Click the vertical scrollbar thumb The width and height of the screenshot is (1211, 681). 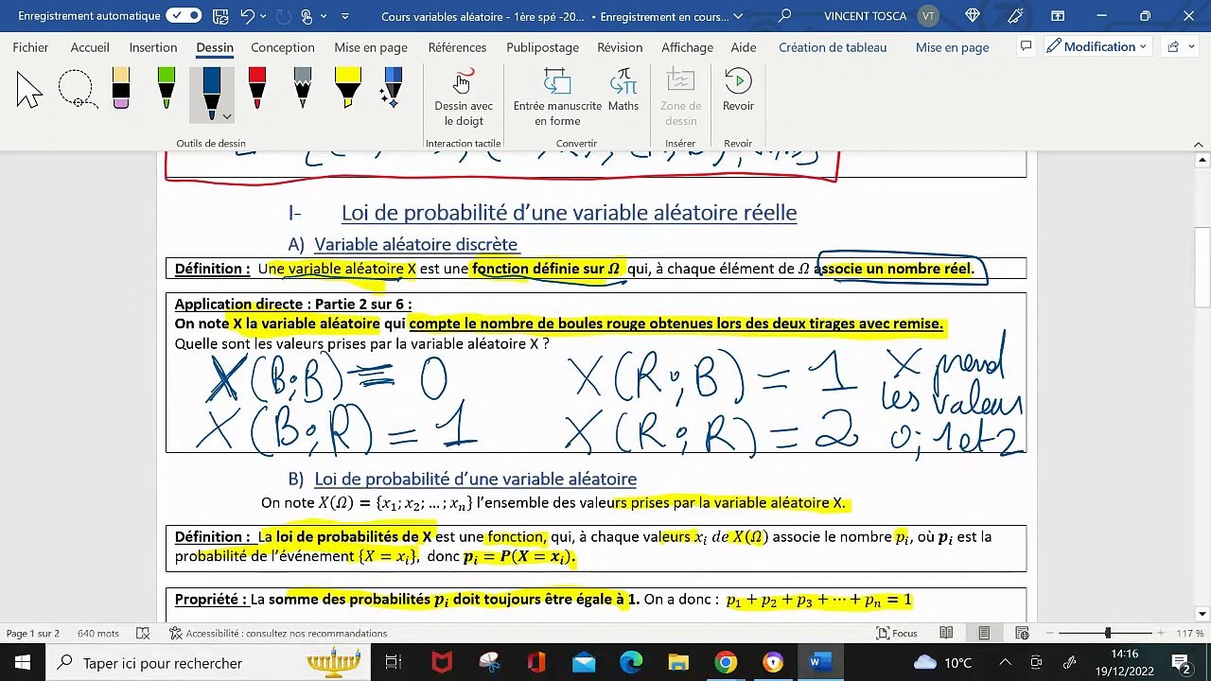(1202, 267)
